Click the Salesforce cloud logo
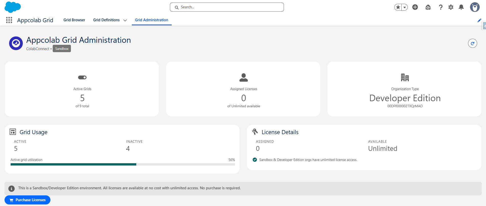The height and width of the screenshot is (206, 486). click(x=13, y=7)
